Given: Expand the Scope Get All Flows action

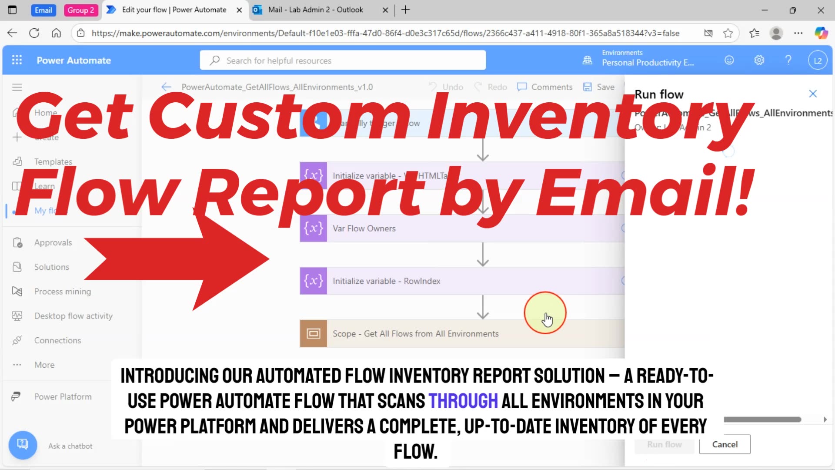Looking at the screenshot, I should pyautogui.click(x=415, y=334).
